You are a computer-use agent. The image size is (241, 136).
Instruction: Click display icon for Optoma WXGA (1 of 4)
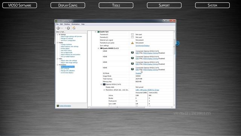(132, 64)
